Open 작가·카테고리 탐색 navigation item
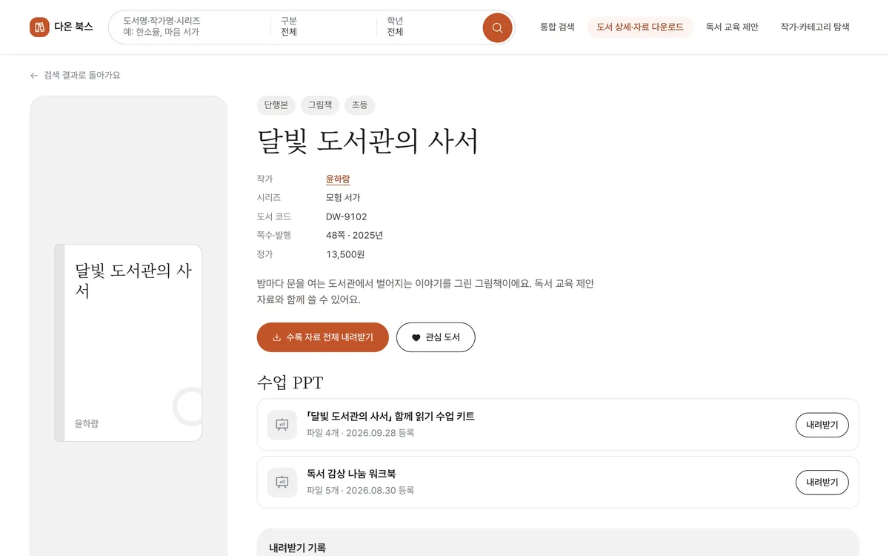 (x=815, y=27)
